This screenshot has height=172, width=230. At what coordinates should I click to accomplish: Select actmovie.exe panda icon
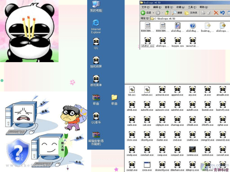click(162, 91)
